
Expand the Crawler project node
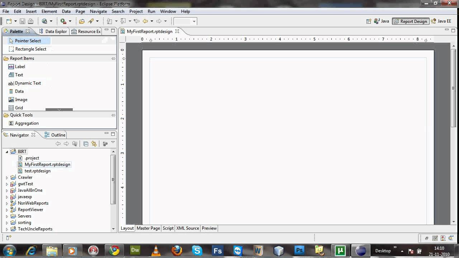coord(6,177)
